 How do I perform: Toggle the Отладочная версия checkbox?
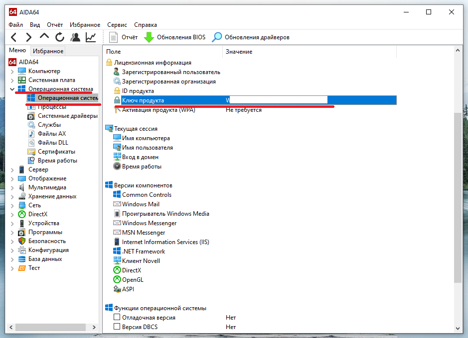click(117, 317)
